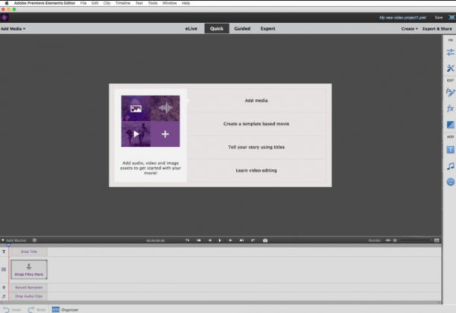Image resolution: width=456 pixels, height=313 pixels.
Task: Open the Effects fx icon
Action: point(450,109)
